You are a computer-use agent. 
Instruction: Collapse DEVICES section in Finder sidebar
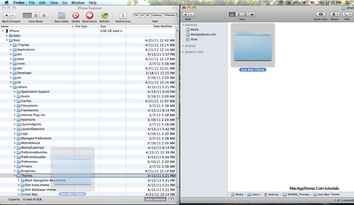pos(184,25)
